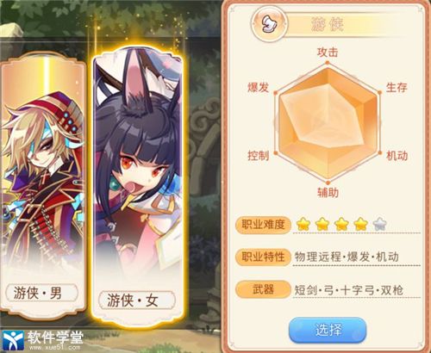Click the grey fifth difficulty star
The height and width of the screenshot is (353, 431).
point(379,224)
